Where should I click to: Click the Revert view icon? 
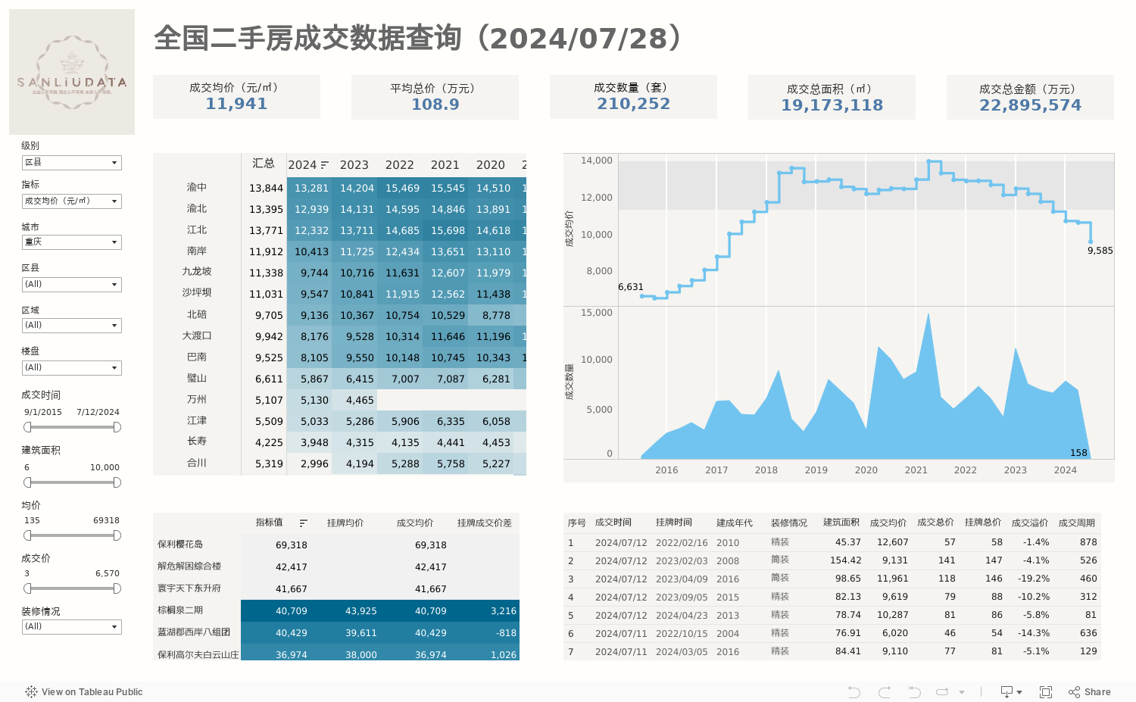(x=914, y=691)
